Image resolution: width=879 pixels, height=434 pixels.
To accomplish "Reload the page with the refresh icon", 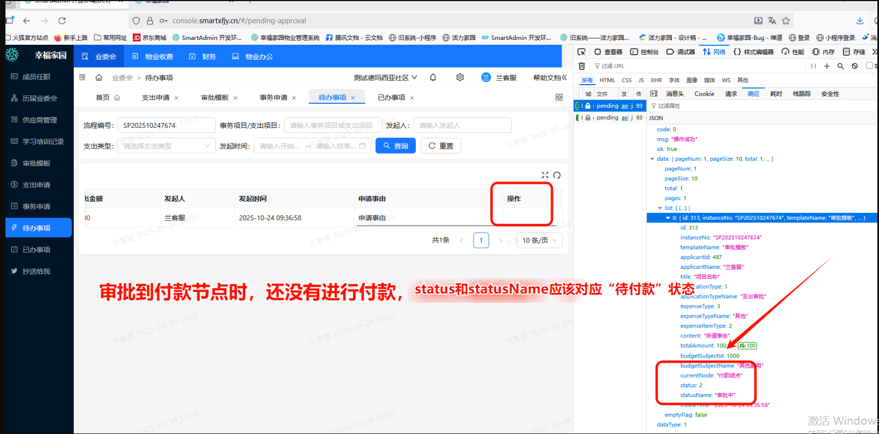I will coord(62,21).
